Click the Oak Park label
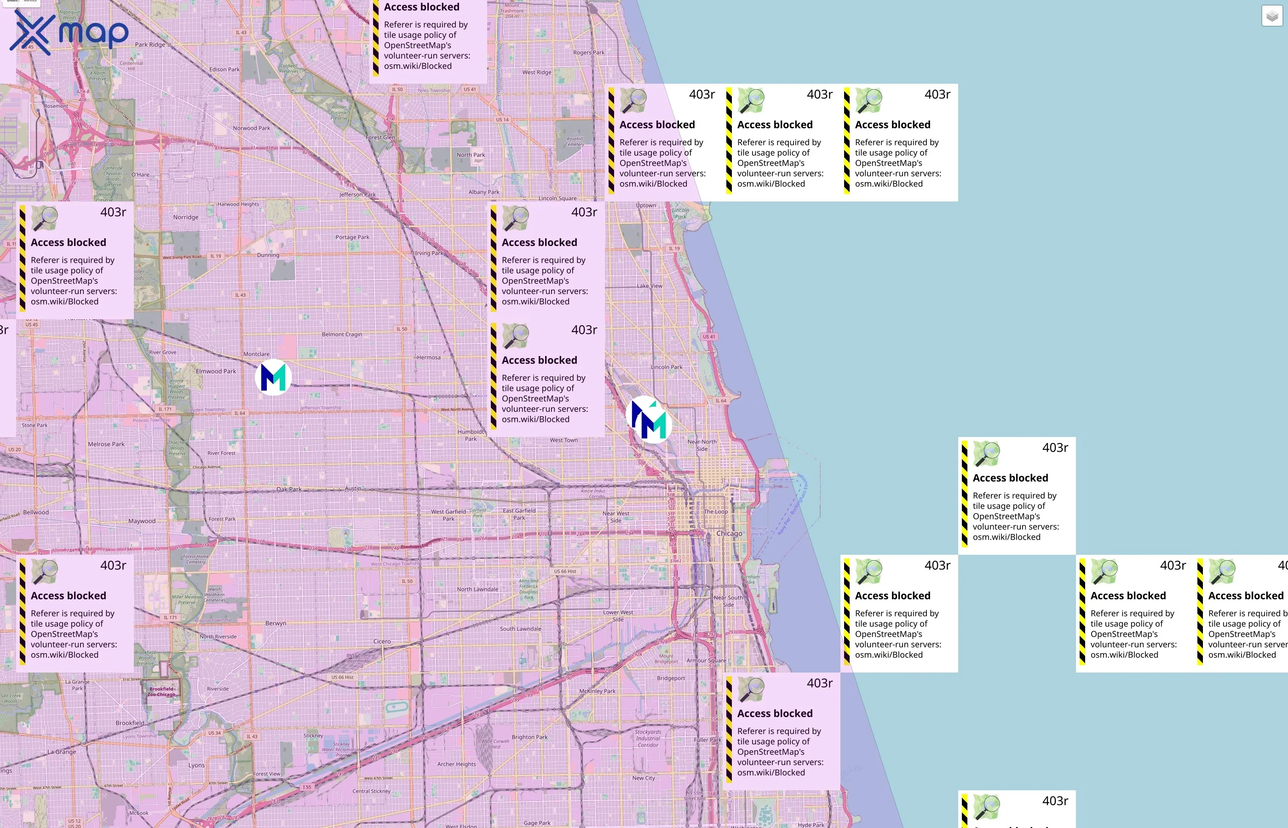This screenshot has width=1288, height=828. [x=289, y=489]
